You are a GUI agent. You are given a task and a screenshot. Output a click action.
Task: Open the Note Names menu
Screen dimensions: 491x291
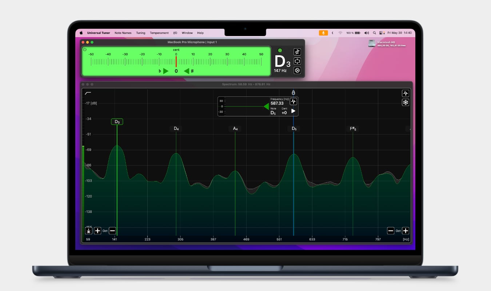[x=123, y=33]
